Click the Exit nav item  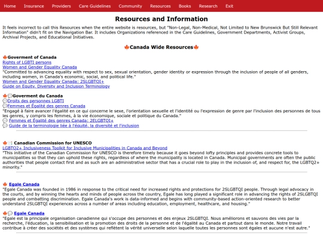(x=229, y=6)
